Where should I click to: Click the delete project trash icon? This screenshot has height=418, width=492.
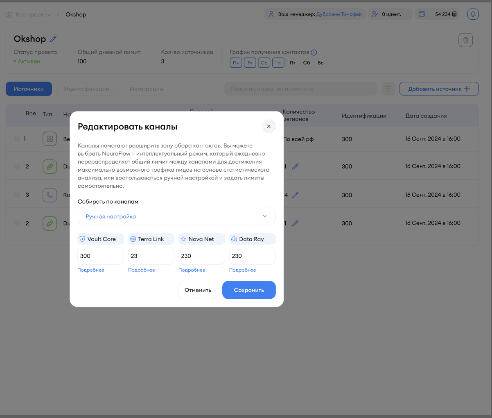click(465, 40)
